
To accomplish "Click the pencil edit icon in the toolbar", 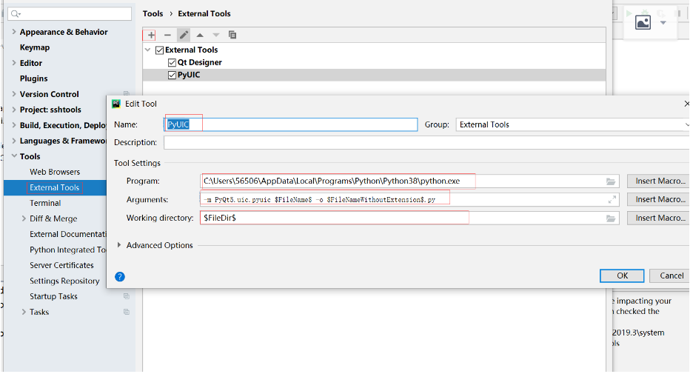I will 184,35.
